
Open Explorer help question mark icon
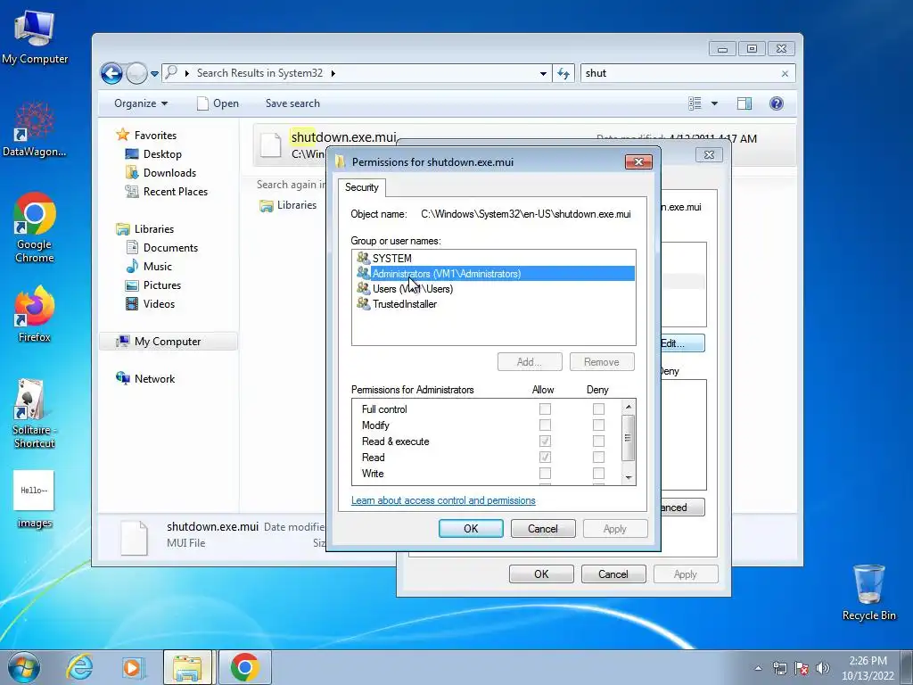(777, 103)
